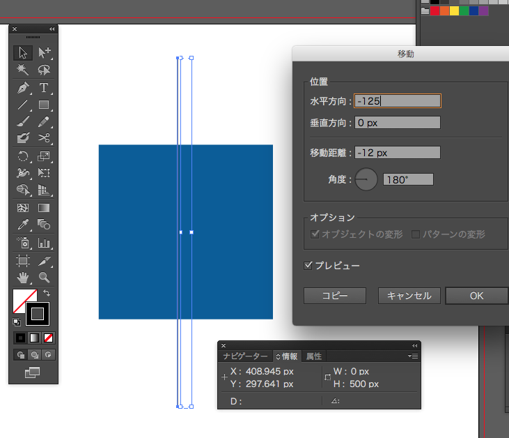Toggle パターンの変形 checkbox

416,234
